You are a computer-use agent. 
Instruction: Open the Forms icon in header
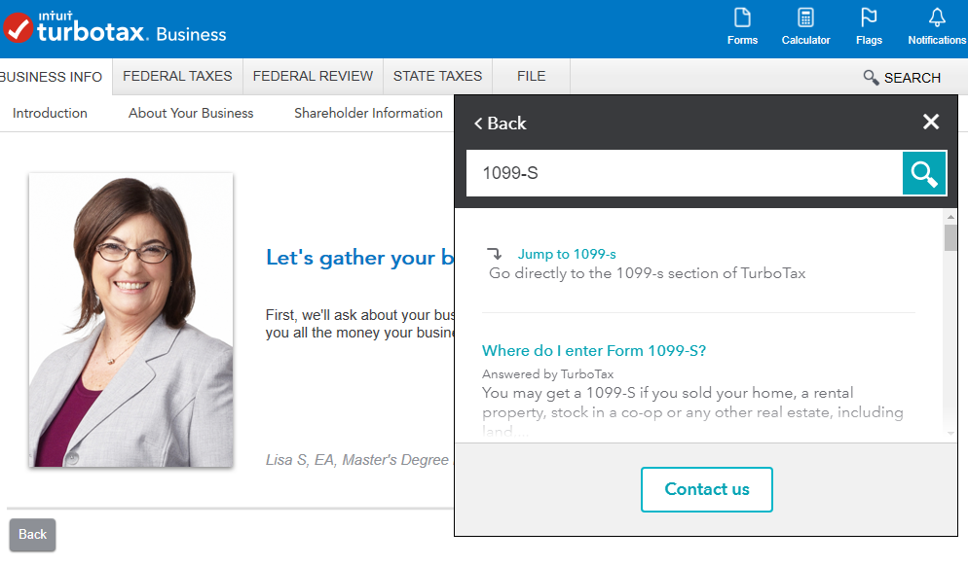pyautogui.click(x=742, y=26)
